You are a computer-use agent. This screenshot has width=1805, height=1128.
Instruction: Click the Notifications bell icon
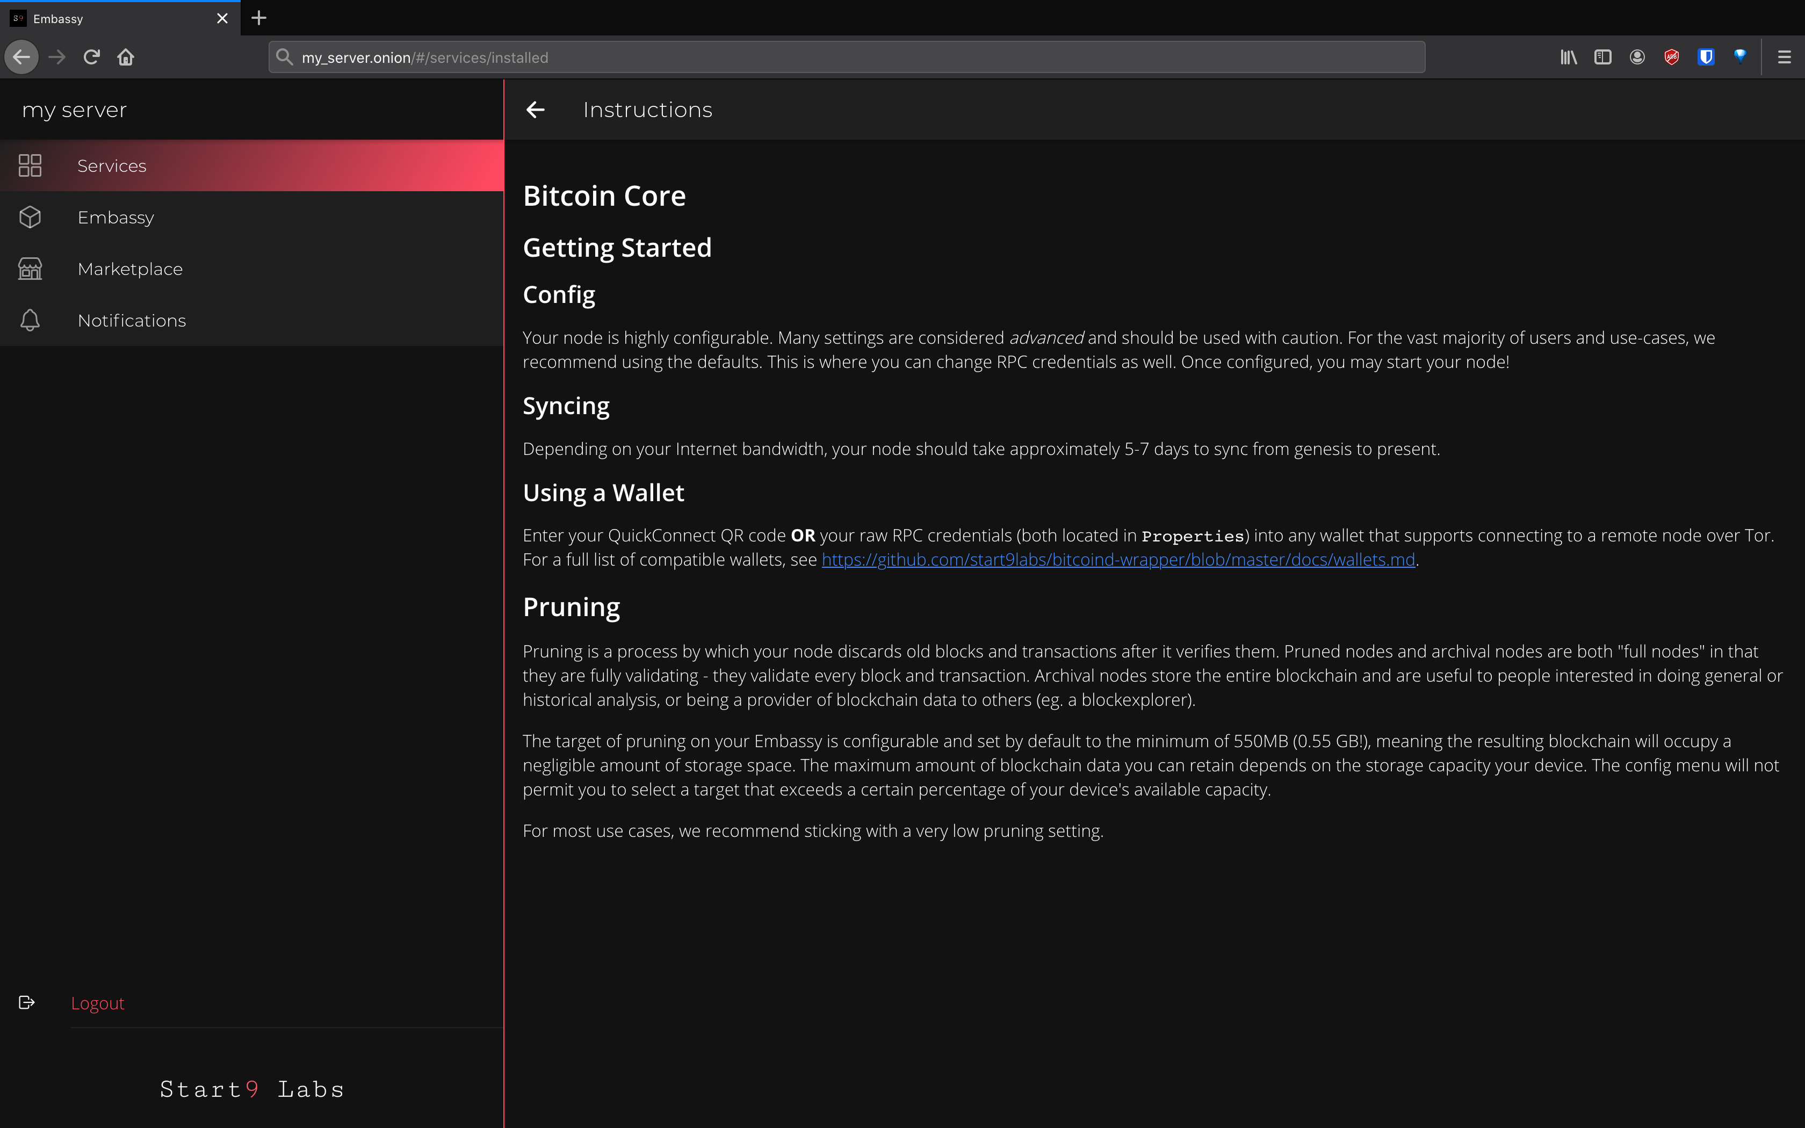30,320
